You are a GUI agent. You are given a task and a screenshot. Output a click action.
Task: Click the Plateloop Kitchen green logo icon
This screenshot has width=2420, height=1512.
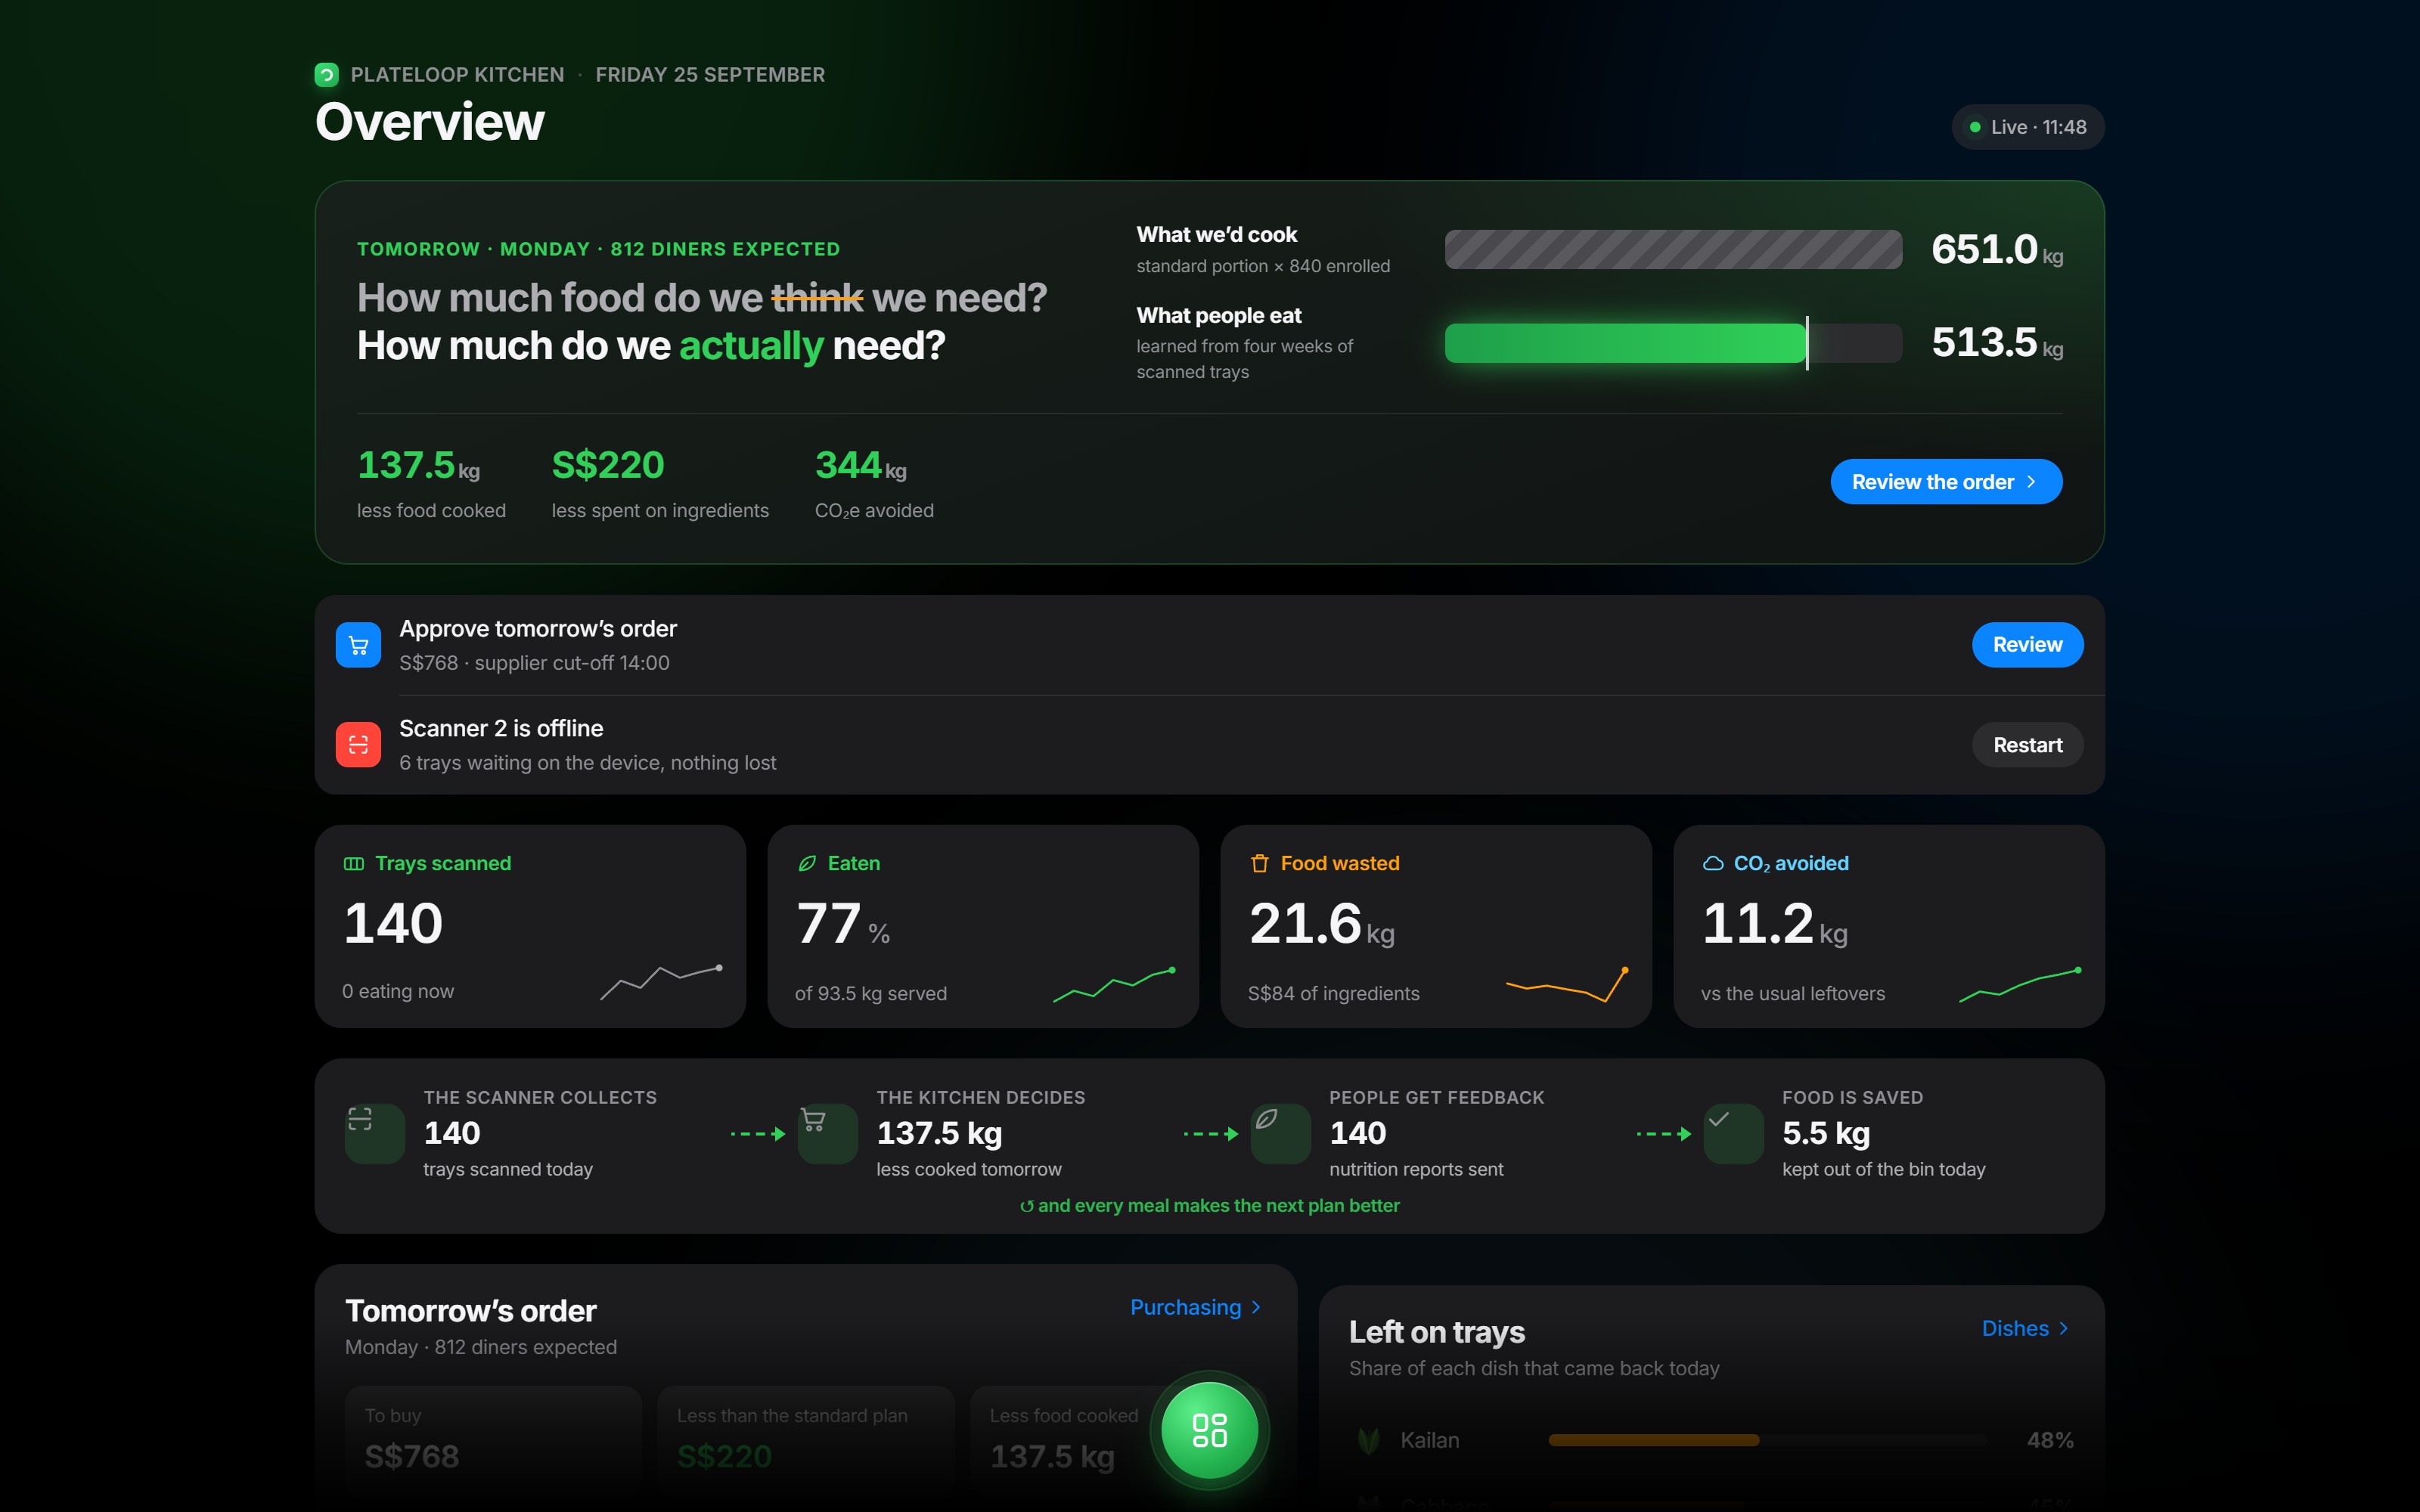[x=326, y=75]
